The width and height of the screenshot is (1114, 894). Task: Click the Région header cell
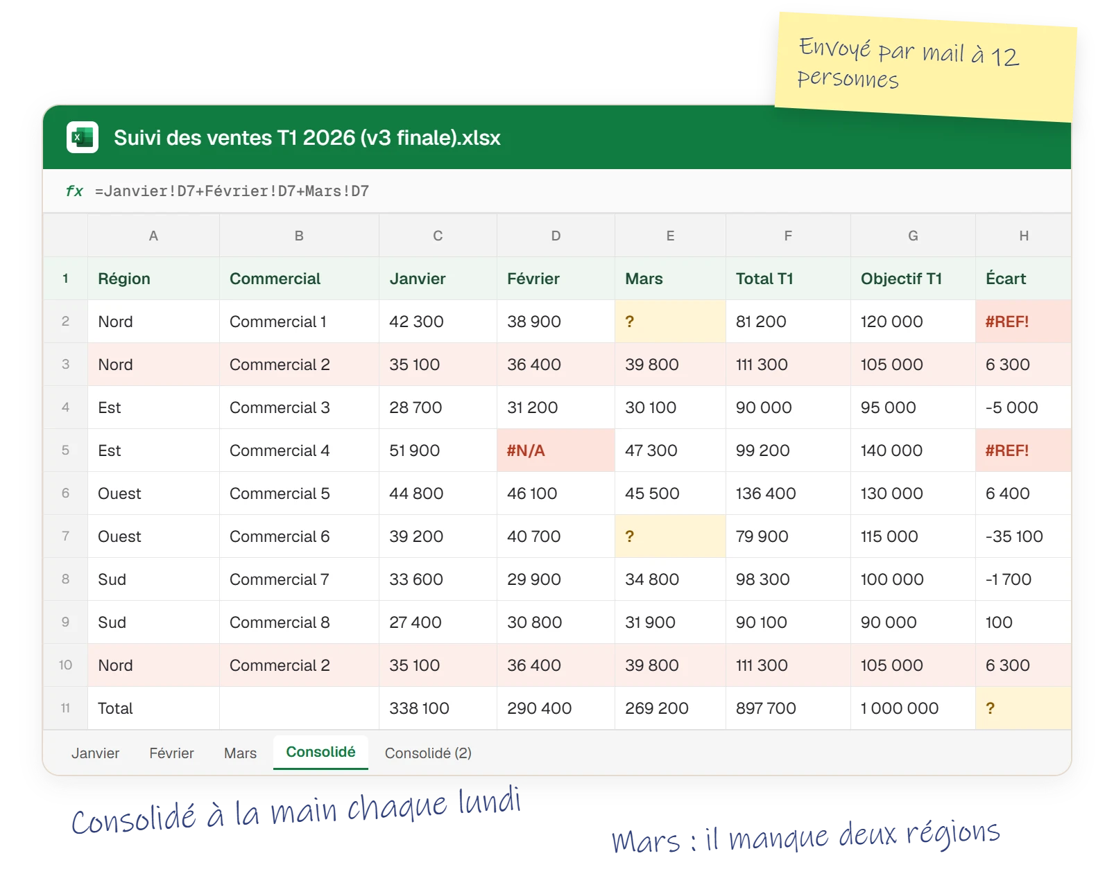click(153, 279)
